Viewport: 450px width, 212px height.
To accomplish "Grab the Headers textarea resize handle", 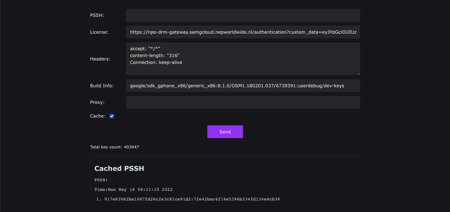I will pyautogui.click(x=359, y=74).
